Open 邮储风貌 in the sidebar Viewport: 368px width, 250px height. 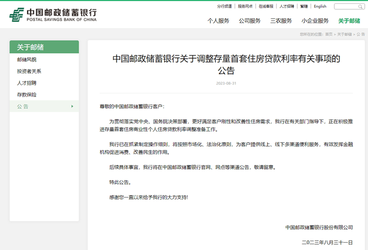(x=27, y=59)
